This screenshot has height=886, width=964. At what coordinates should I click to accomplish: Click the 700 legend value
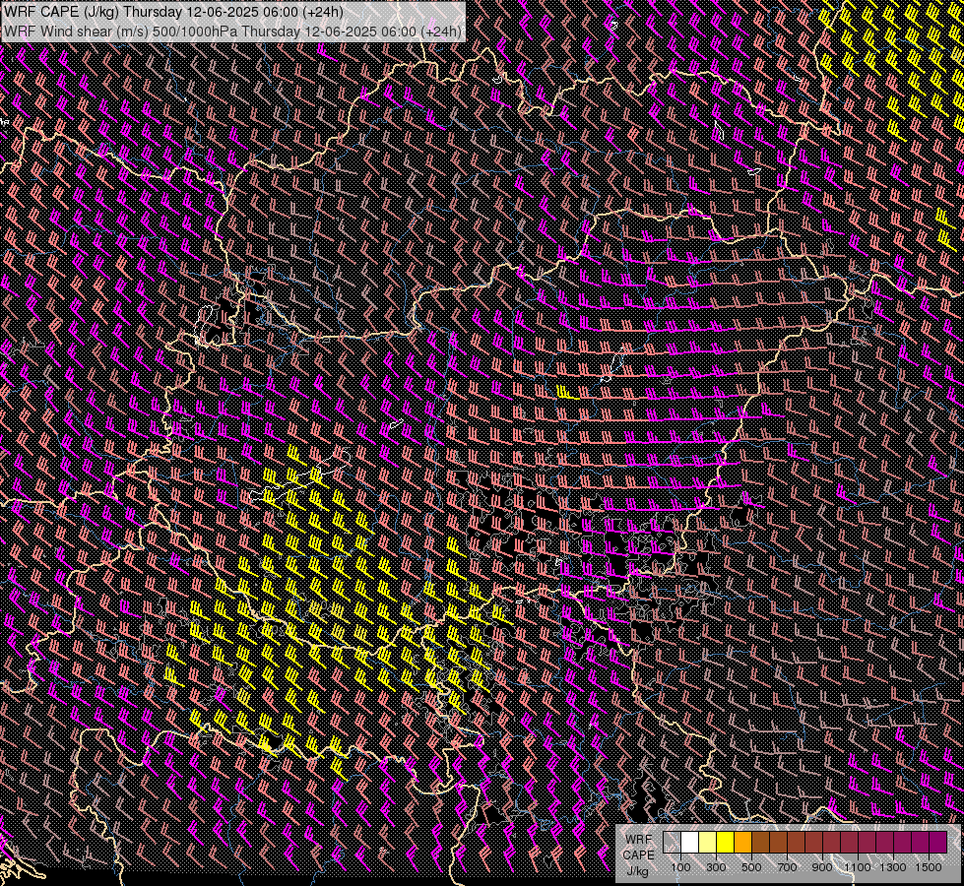(787, 867)
